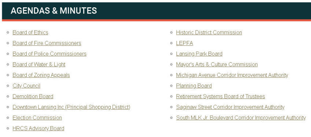Open Mayor's Arts & Culture Commission
The height and width of the screenshot is (137, 311).
tap(217, 64)
